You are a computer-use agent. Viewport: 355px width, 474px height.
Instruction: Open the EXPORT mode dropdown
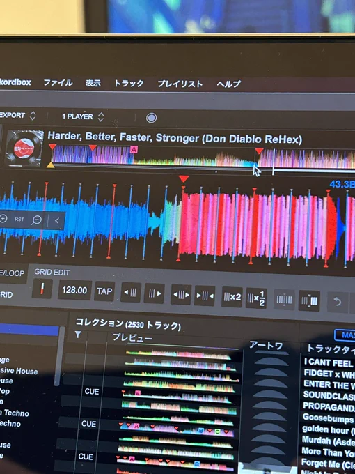point(18,116)
